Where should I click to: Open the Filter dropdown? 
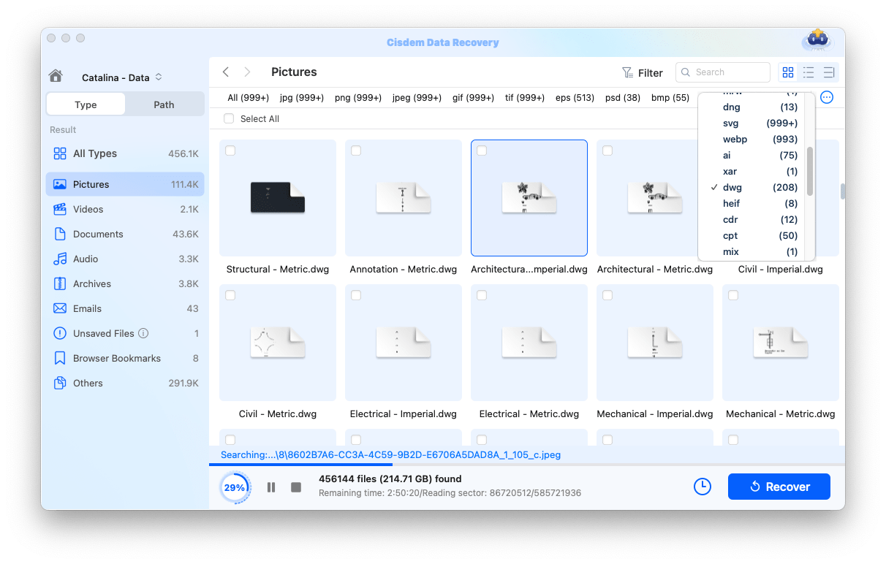pyautogui.click(x=642, y=72)
